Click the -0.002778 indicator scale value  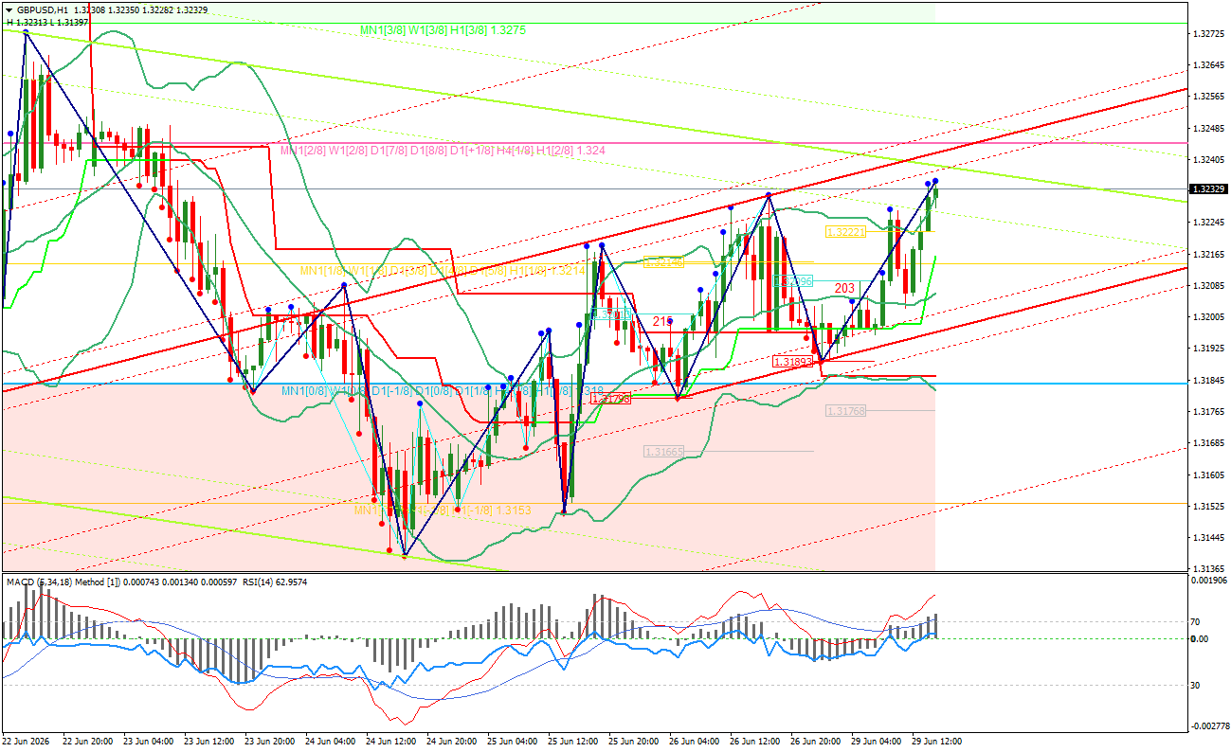point(1208,726)
